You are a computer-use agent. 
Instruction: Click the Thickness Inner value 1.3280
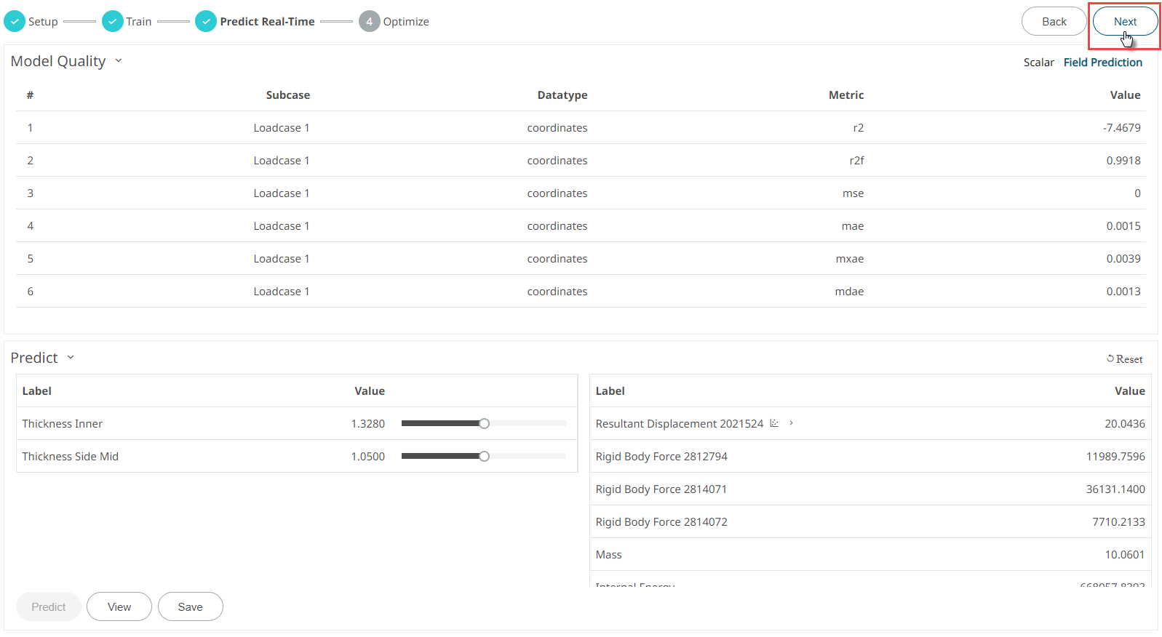pyautogui.click(x=368, y=424)
